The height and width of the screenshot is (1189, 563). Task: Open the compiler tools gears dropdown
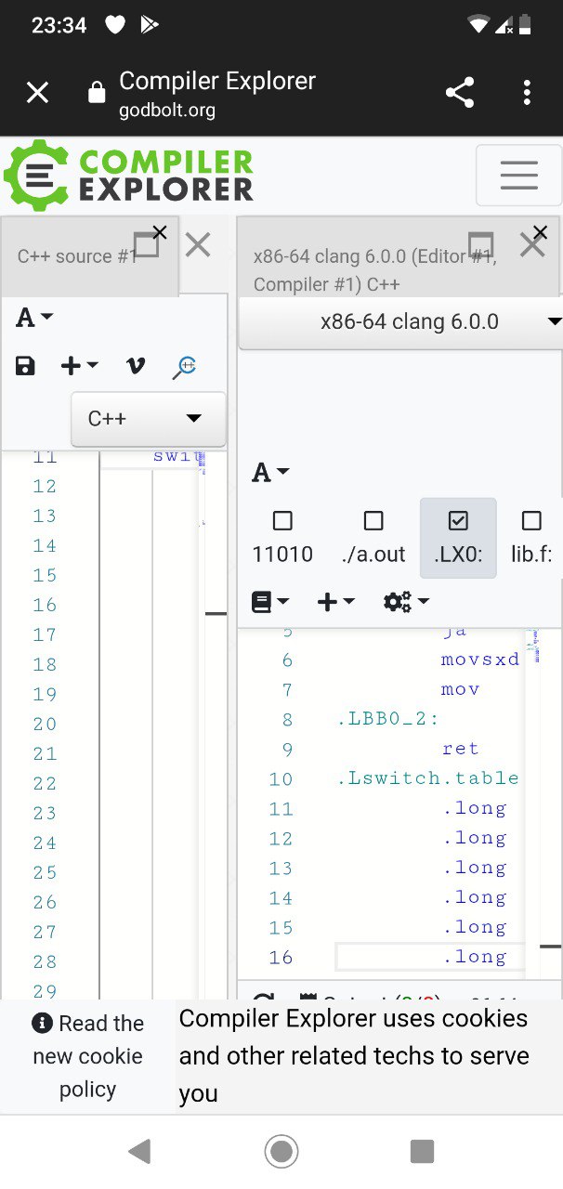pos(406,602)
